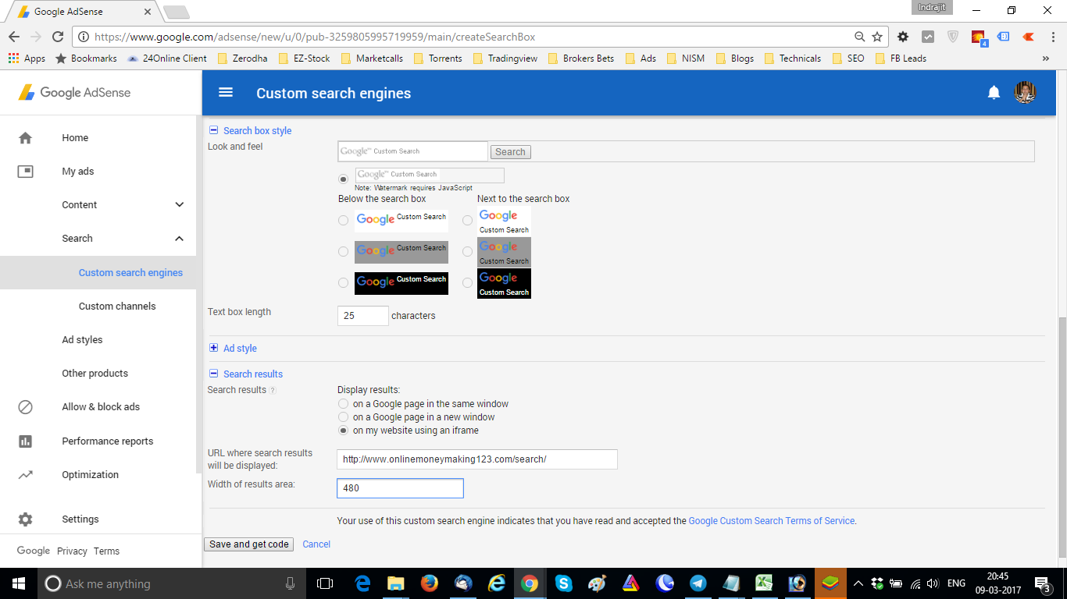Open Settings via the gear icon

pos(26,519)
